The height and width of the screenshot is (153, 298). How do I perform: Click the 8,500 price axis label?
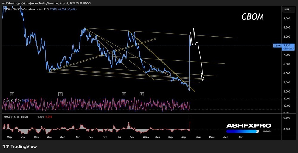coord(286,27)
